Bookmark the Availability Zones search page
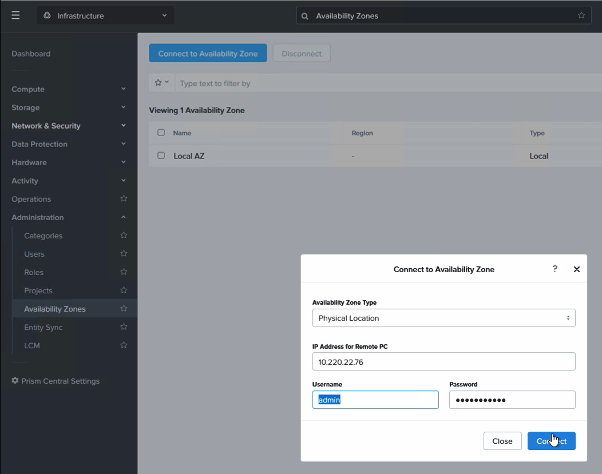 point(581,15)
